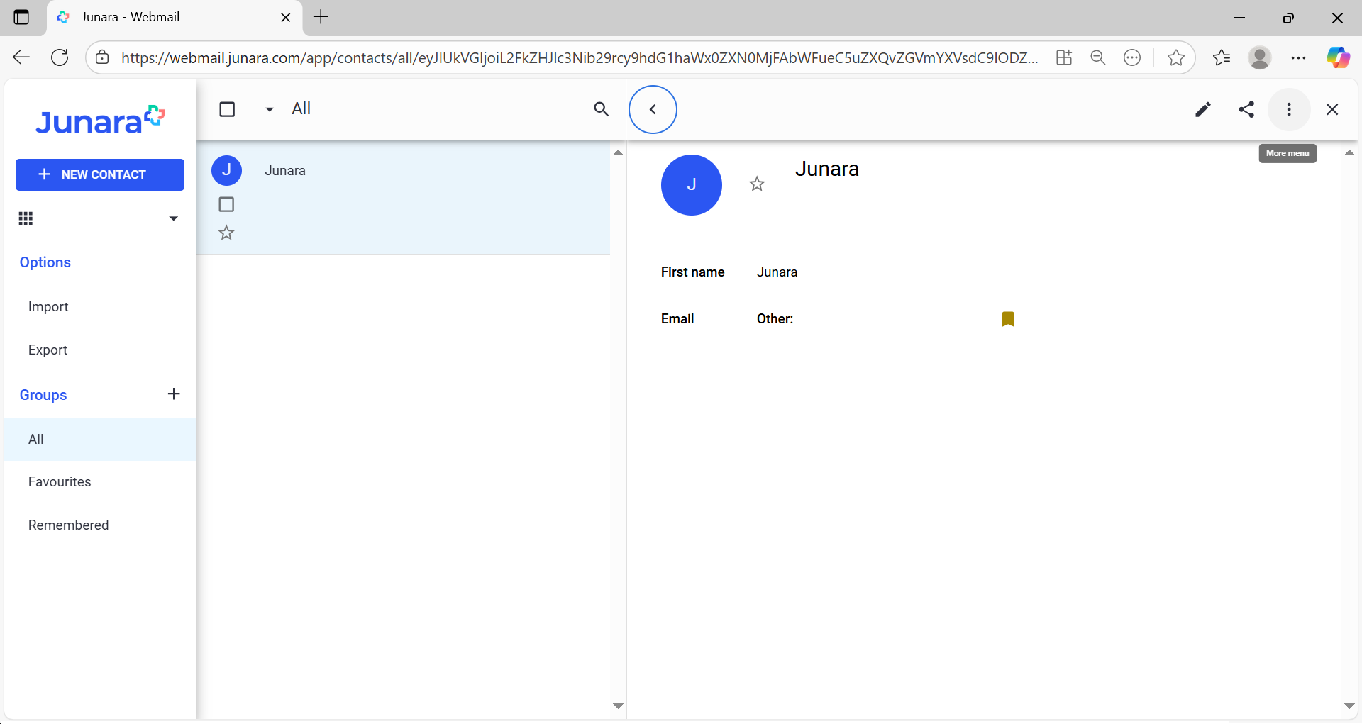Open the browser split screen icon

(1064, 57)
